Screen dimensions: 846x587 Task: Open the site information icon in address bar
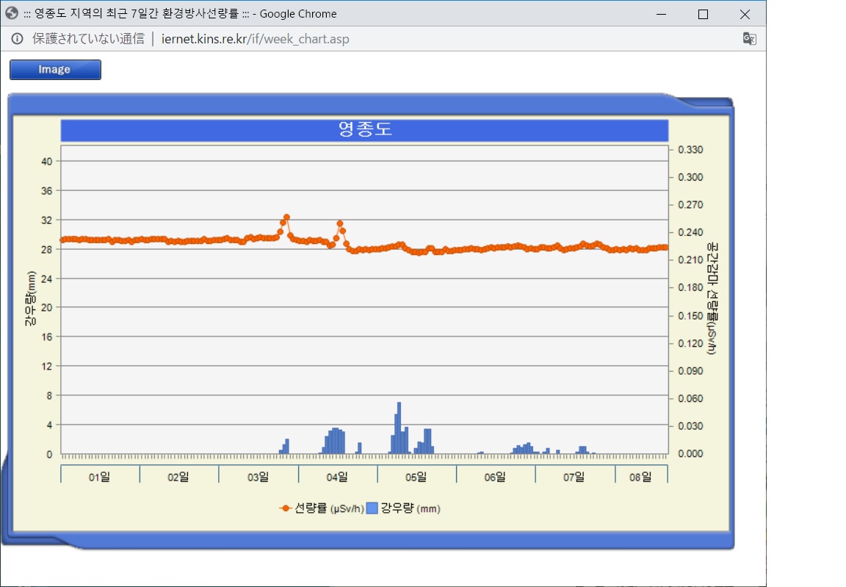point(17,39)
